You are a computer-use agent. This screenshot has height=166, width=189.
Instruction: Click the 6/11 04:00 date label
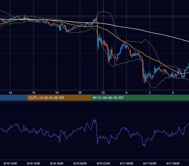173,163
